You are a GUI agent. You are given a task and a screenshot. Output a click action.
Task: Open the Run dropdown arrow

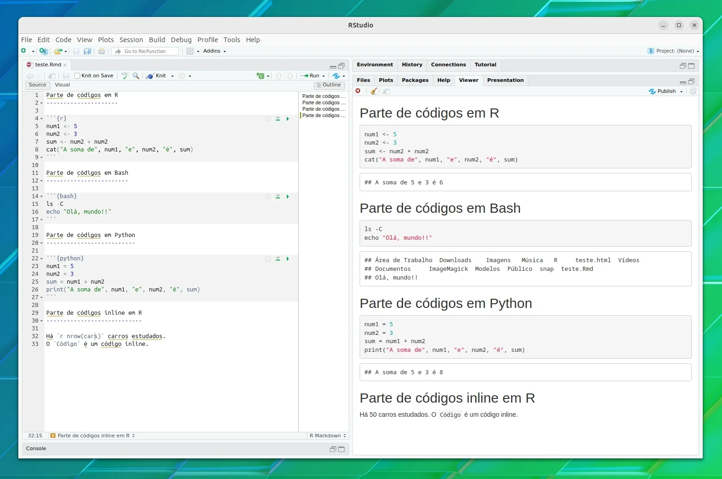coord(324,76)
